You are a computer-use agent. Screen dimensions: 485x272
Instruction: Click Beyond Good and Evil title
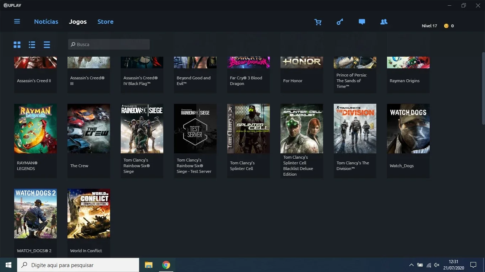(194, 81)
